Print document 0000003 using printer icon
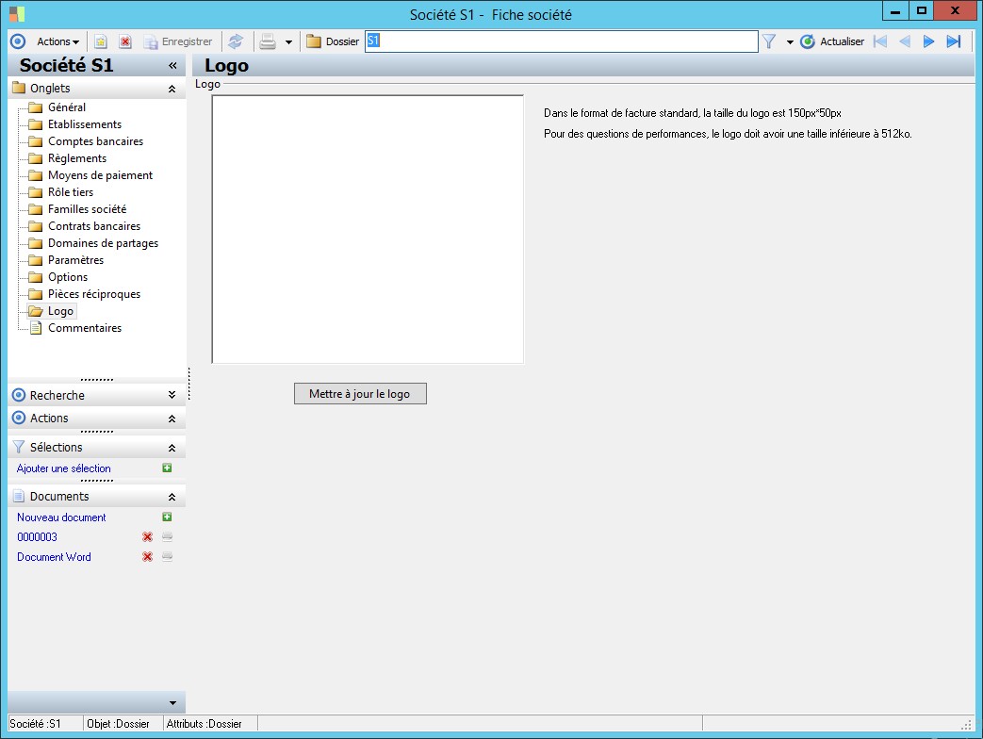The image size is (983, 739). coord(167,536)
